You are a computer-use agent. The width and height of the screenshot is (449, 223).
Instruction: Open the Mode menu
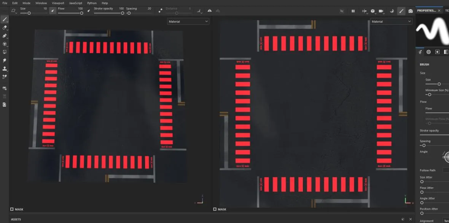point(26,3)
